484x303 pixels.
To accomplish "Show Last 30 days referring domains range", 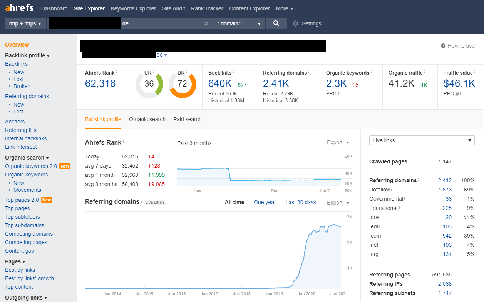I will [301, 202].
